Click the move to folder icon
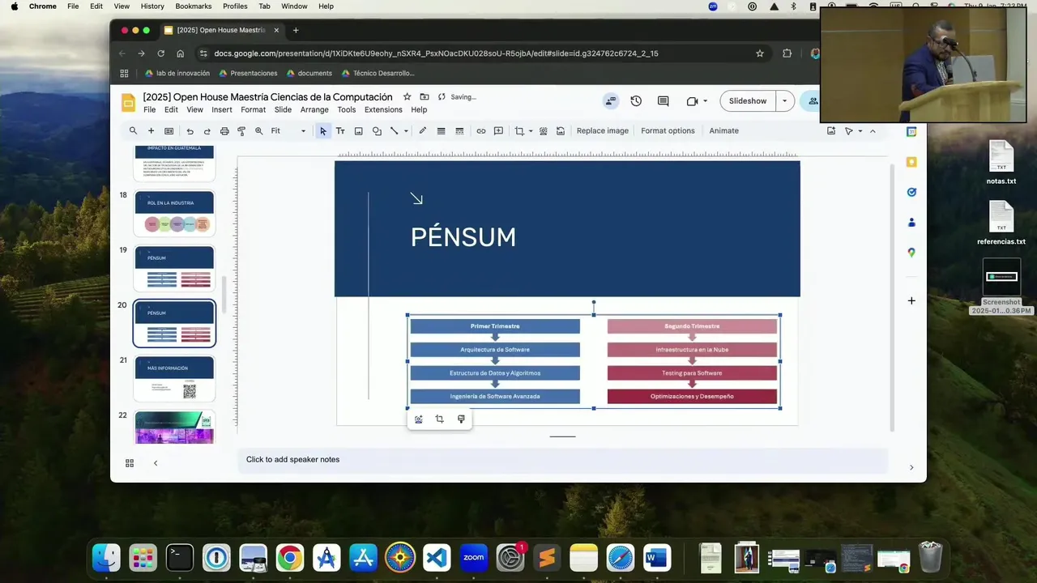 coord(425,96)
